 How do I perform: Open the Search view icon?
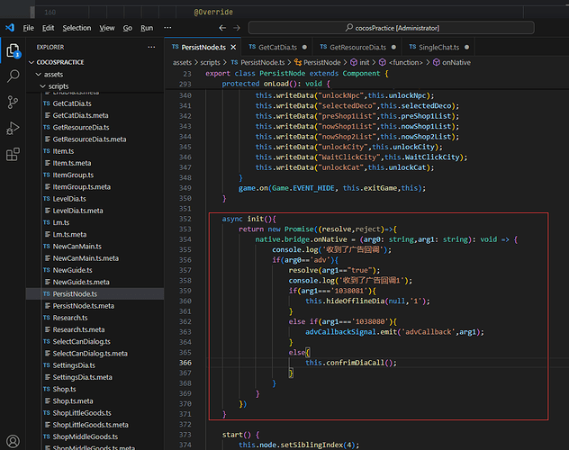(x=13, y=77)
